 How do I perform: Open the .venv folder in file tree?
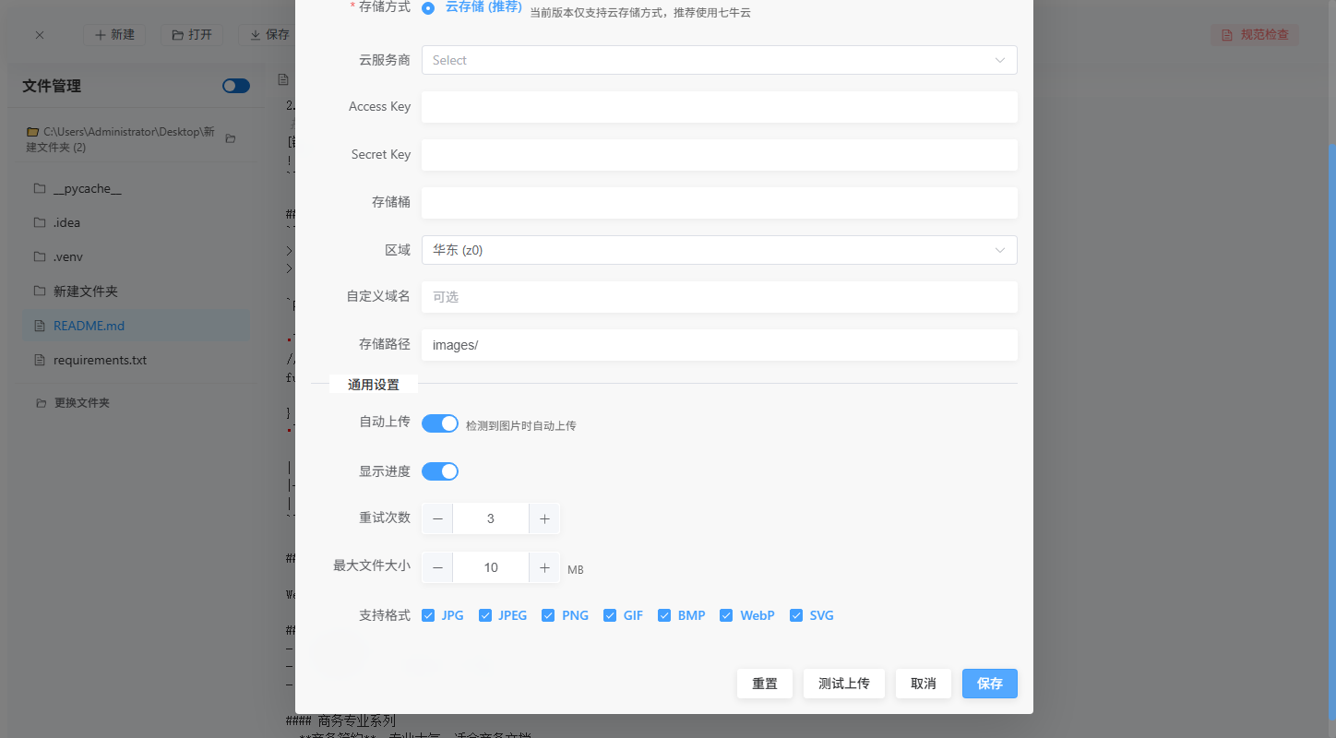point(68,256)
